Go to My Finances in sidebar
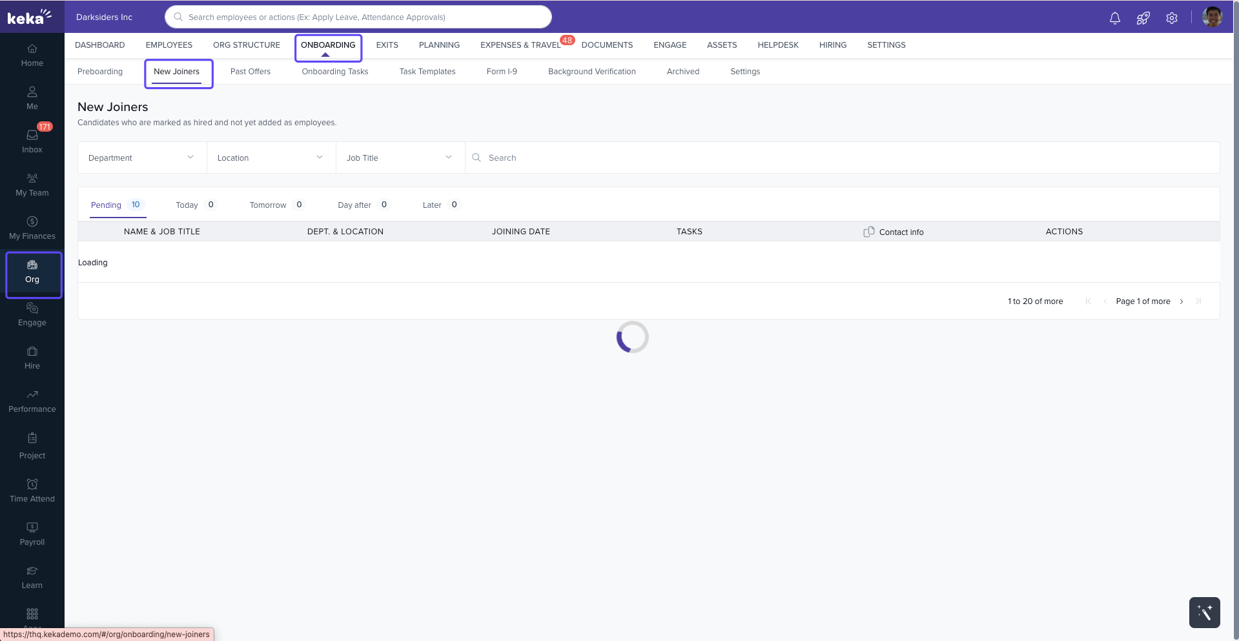 click(32, 228)
